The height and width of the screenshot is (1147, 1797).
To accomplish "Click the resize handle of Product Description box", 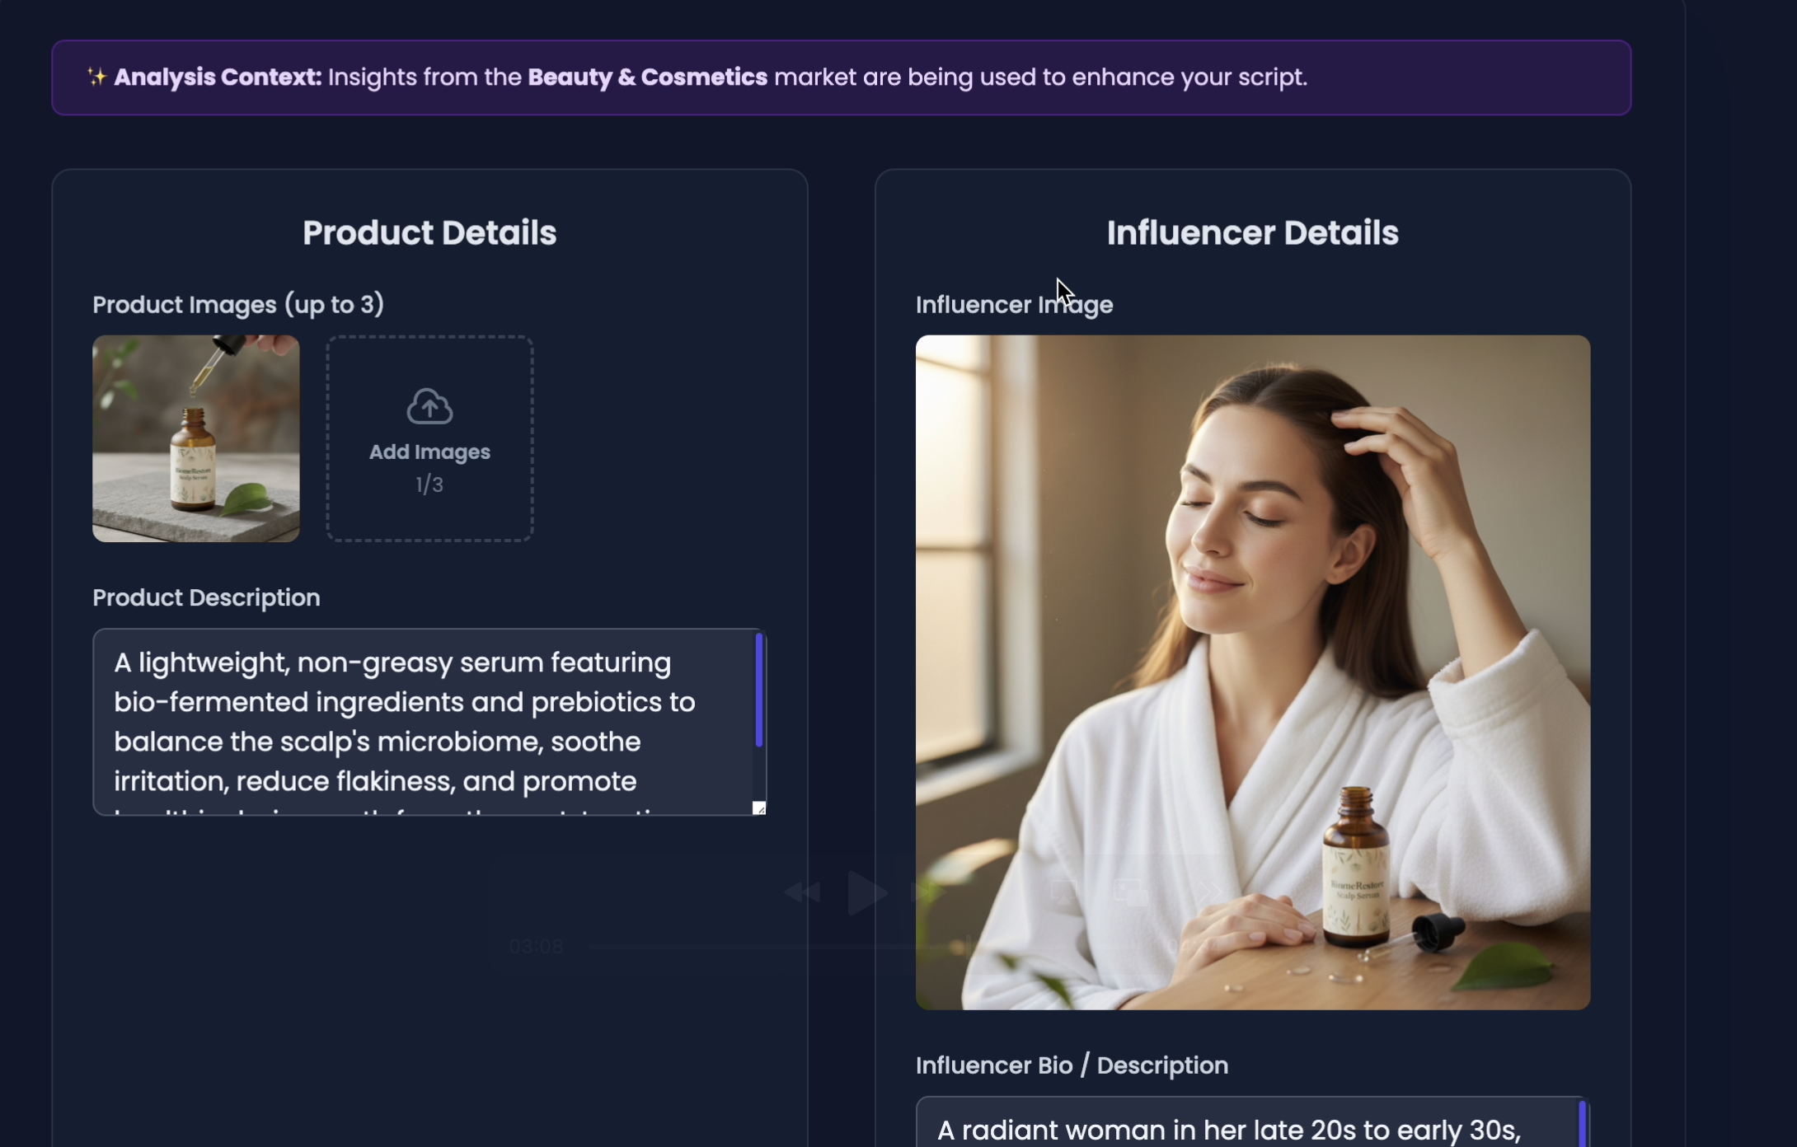I will (759, 808).
